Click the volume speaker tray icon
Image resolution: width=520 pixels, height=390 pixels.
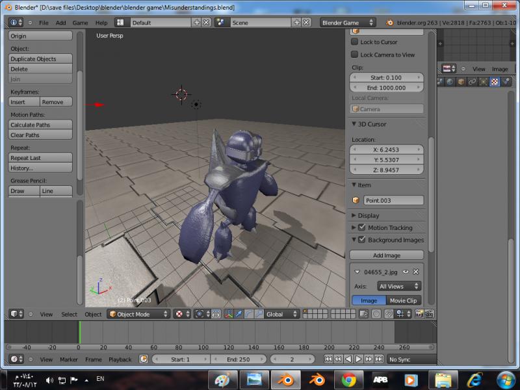pos(49,380)
